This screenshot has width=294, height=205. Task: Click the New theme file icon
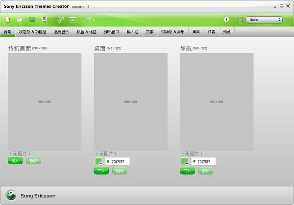coord(8,20)
